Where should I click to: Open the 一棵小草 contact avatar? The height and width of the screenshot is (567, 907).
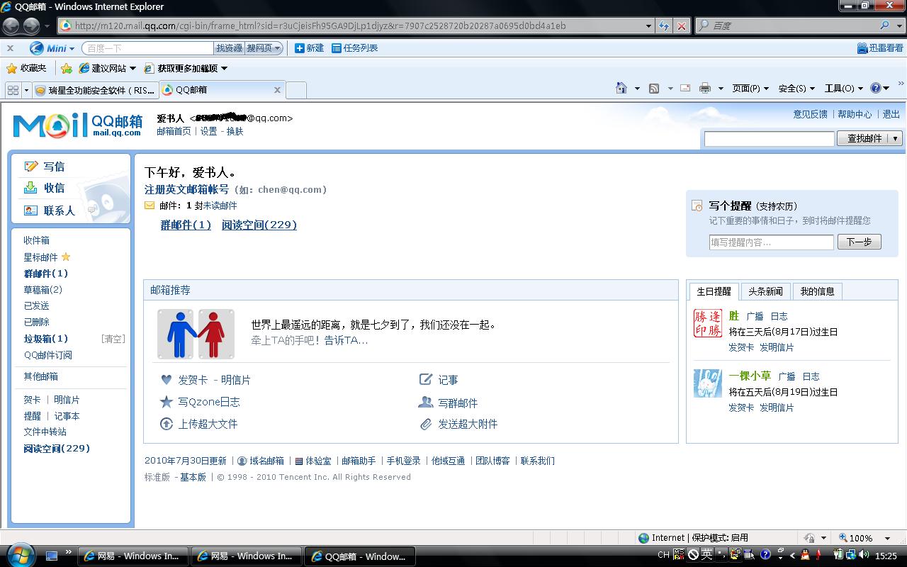(707, 383)
